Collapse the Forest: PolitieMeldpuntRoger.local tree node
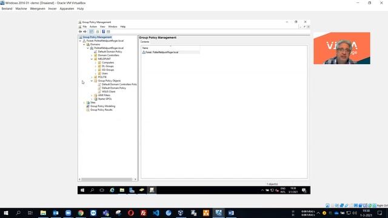 coord(80,41)
